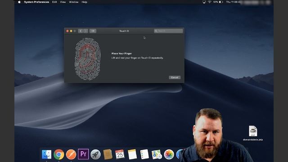Open the View menu
This screenshot has width=288, height=162.
63,2
